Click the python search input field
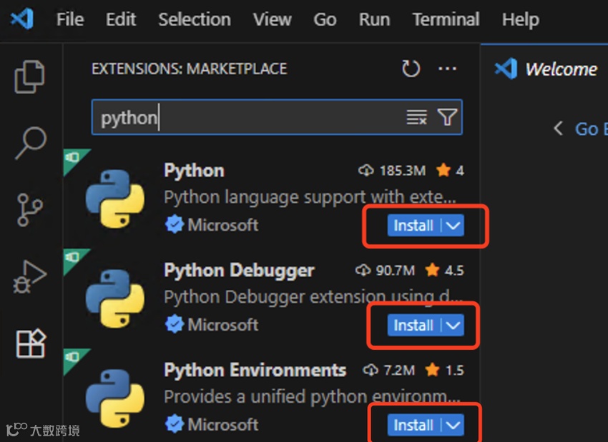The height and width of the screenshot is (442, 608). (250, 118)
